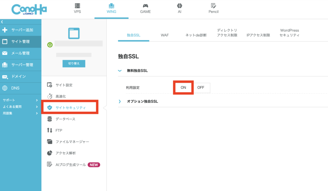Switch free SSL setting to OFF

201,88
